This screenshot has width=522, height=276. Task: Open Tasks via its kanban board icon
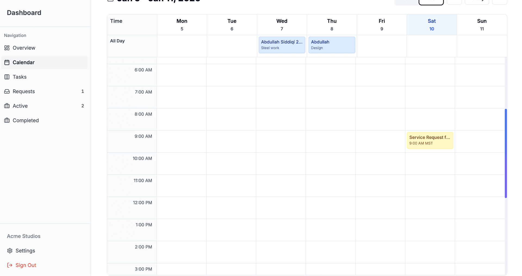click(x=7, y=77)
